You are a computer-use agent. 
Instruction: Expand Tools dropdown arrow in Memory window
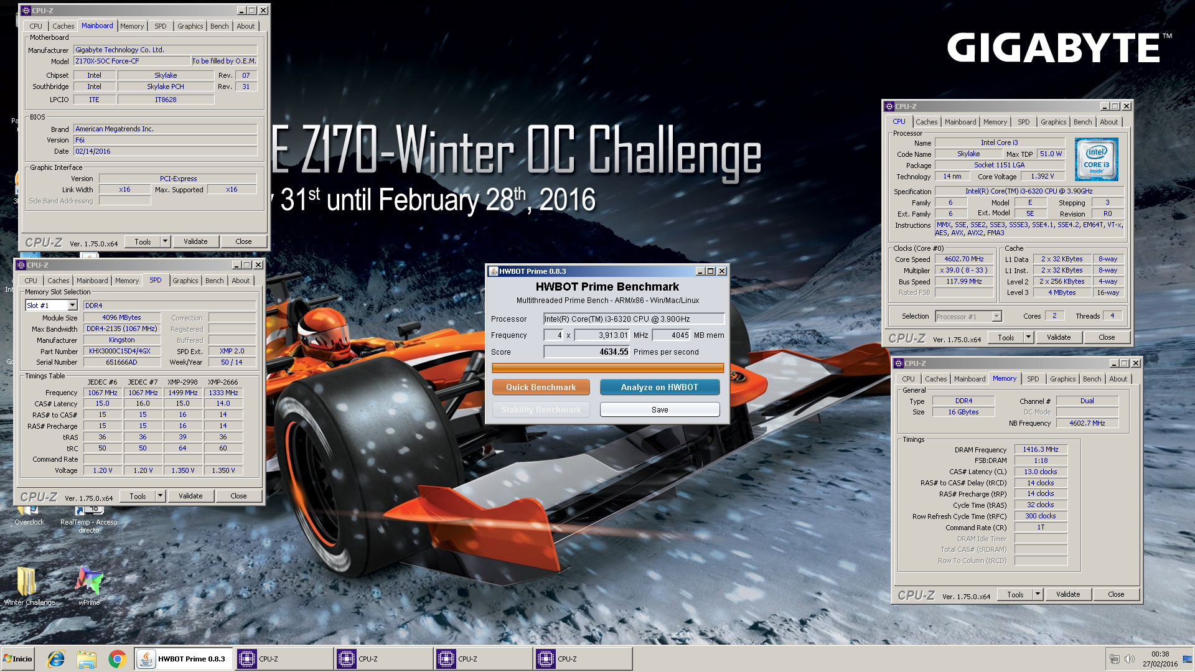1038,594
